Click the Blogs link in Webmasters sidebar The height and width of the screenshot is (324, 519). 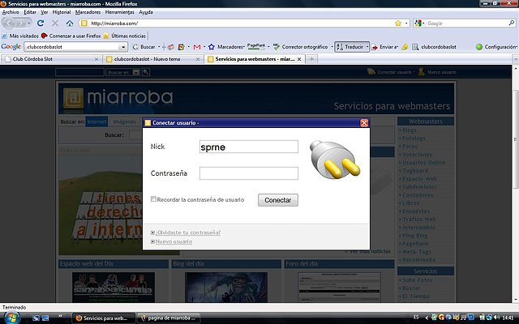coord(409,130)
